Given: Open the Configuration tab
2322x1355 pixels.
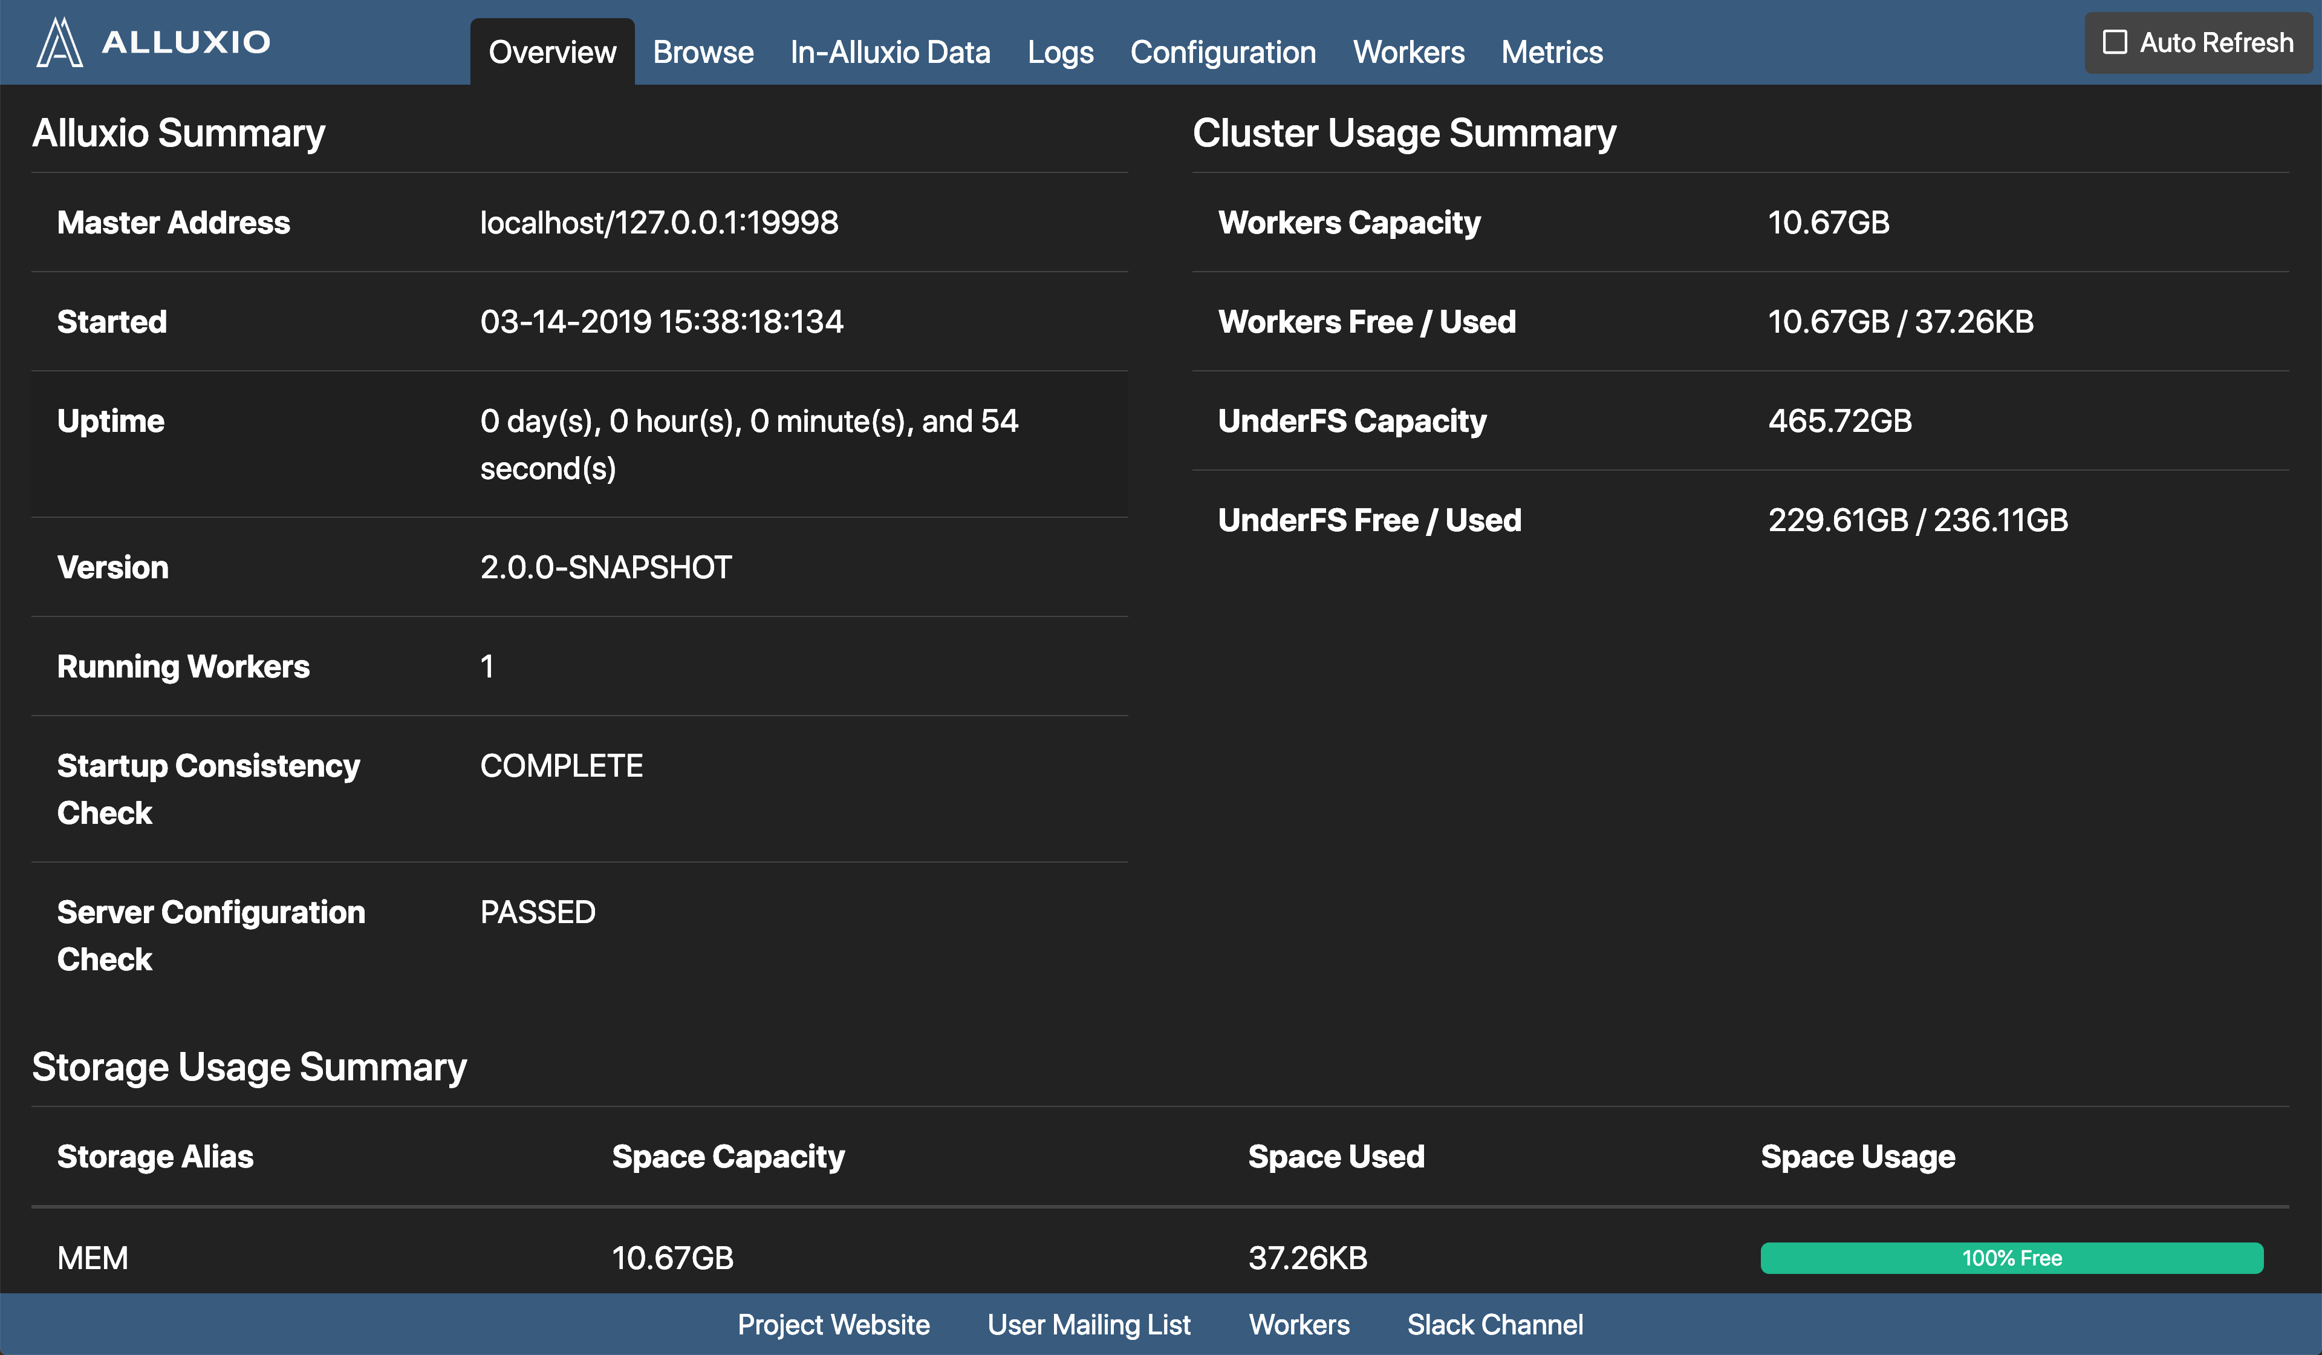Looking at the screenshot, I should [x=1223, y=51].
